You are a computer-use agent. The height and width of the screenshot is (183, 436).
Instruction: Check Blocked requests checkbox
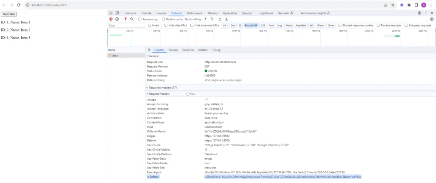(x=378, y=25)
